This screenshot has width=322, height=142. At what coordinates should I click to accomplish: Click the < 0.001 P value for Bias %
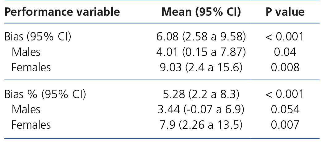[x=285, y=94]
